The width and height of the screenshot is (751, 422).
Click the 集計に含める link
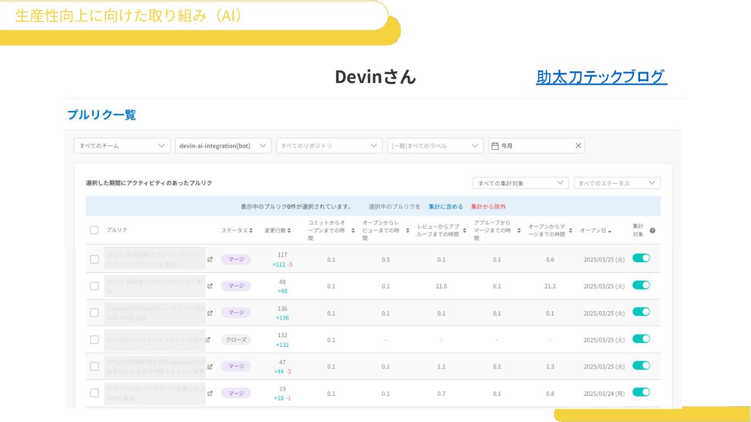(x=445, y=206)
